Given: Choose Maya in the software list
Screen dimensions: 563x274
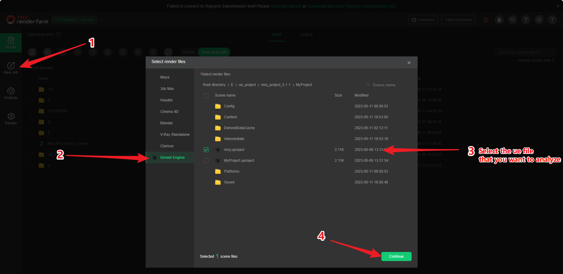Looking at the screenshot, I should tap(170, 77).
